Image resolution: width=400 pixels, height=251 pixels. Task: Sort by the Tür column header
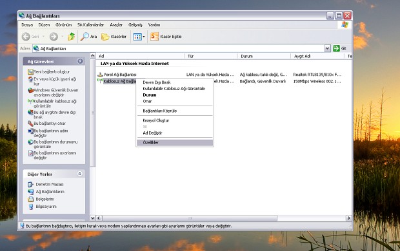coord(211,56)
